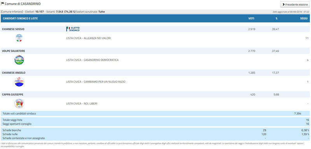Click Votanti value 7.543
311x149 pixels.
point(60,12)
